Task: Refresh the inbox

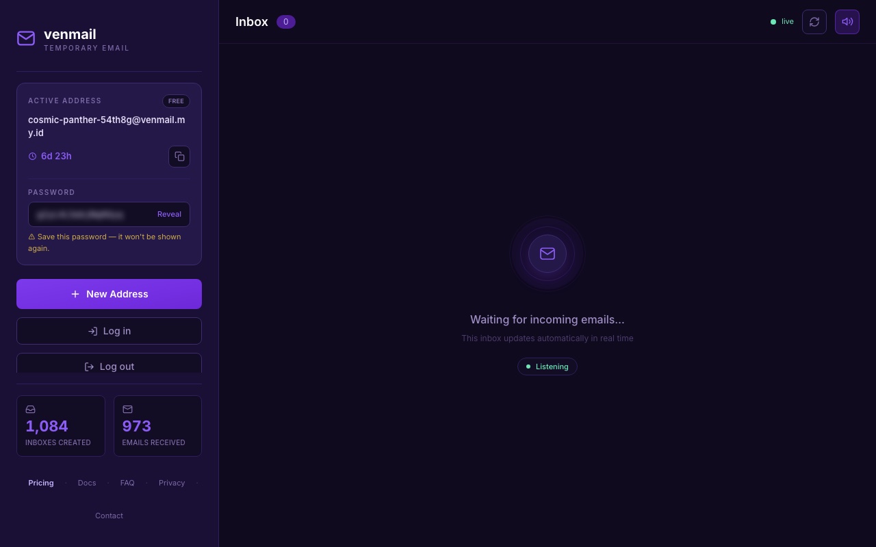Action: click(814, 22)
